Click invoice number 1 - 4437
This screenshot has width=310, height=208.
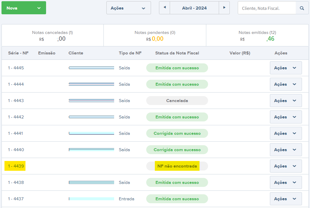[x=16, y=199]
